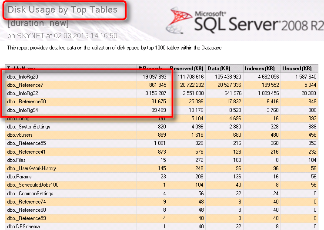This screenshot has height=230, width=324.
Task: Click record count 1 001
Action: (x=160, y=143)
